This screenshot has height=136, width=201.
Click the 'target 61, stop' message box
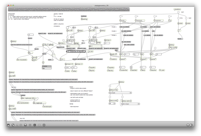point(82,48)
